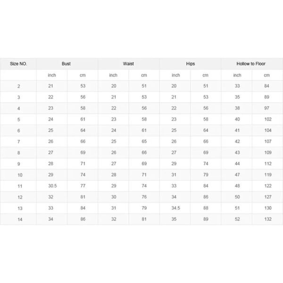283x283 pixels.
Task: Click the Hollow to Floor header
Action: (x=251, y=64)
